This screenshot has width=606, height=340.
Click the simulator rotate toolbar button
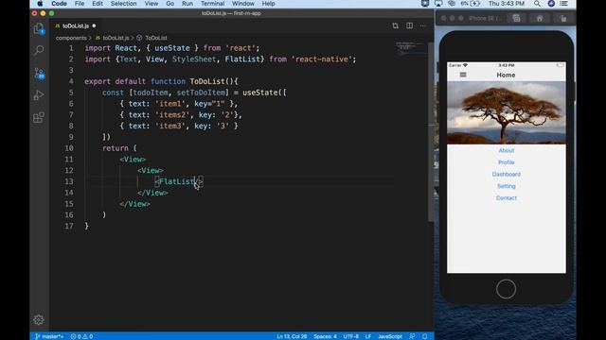562,18
